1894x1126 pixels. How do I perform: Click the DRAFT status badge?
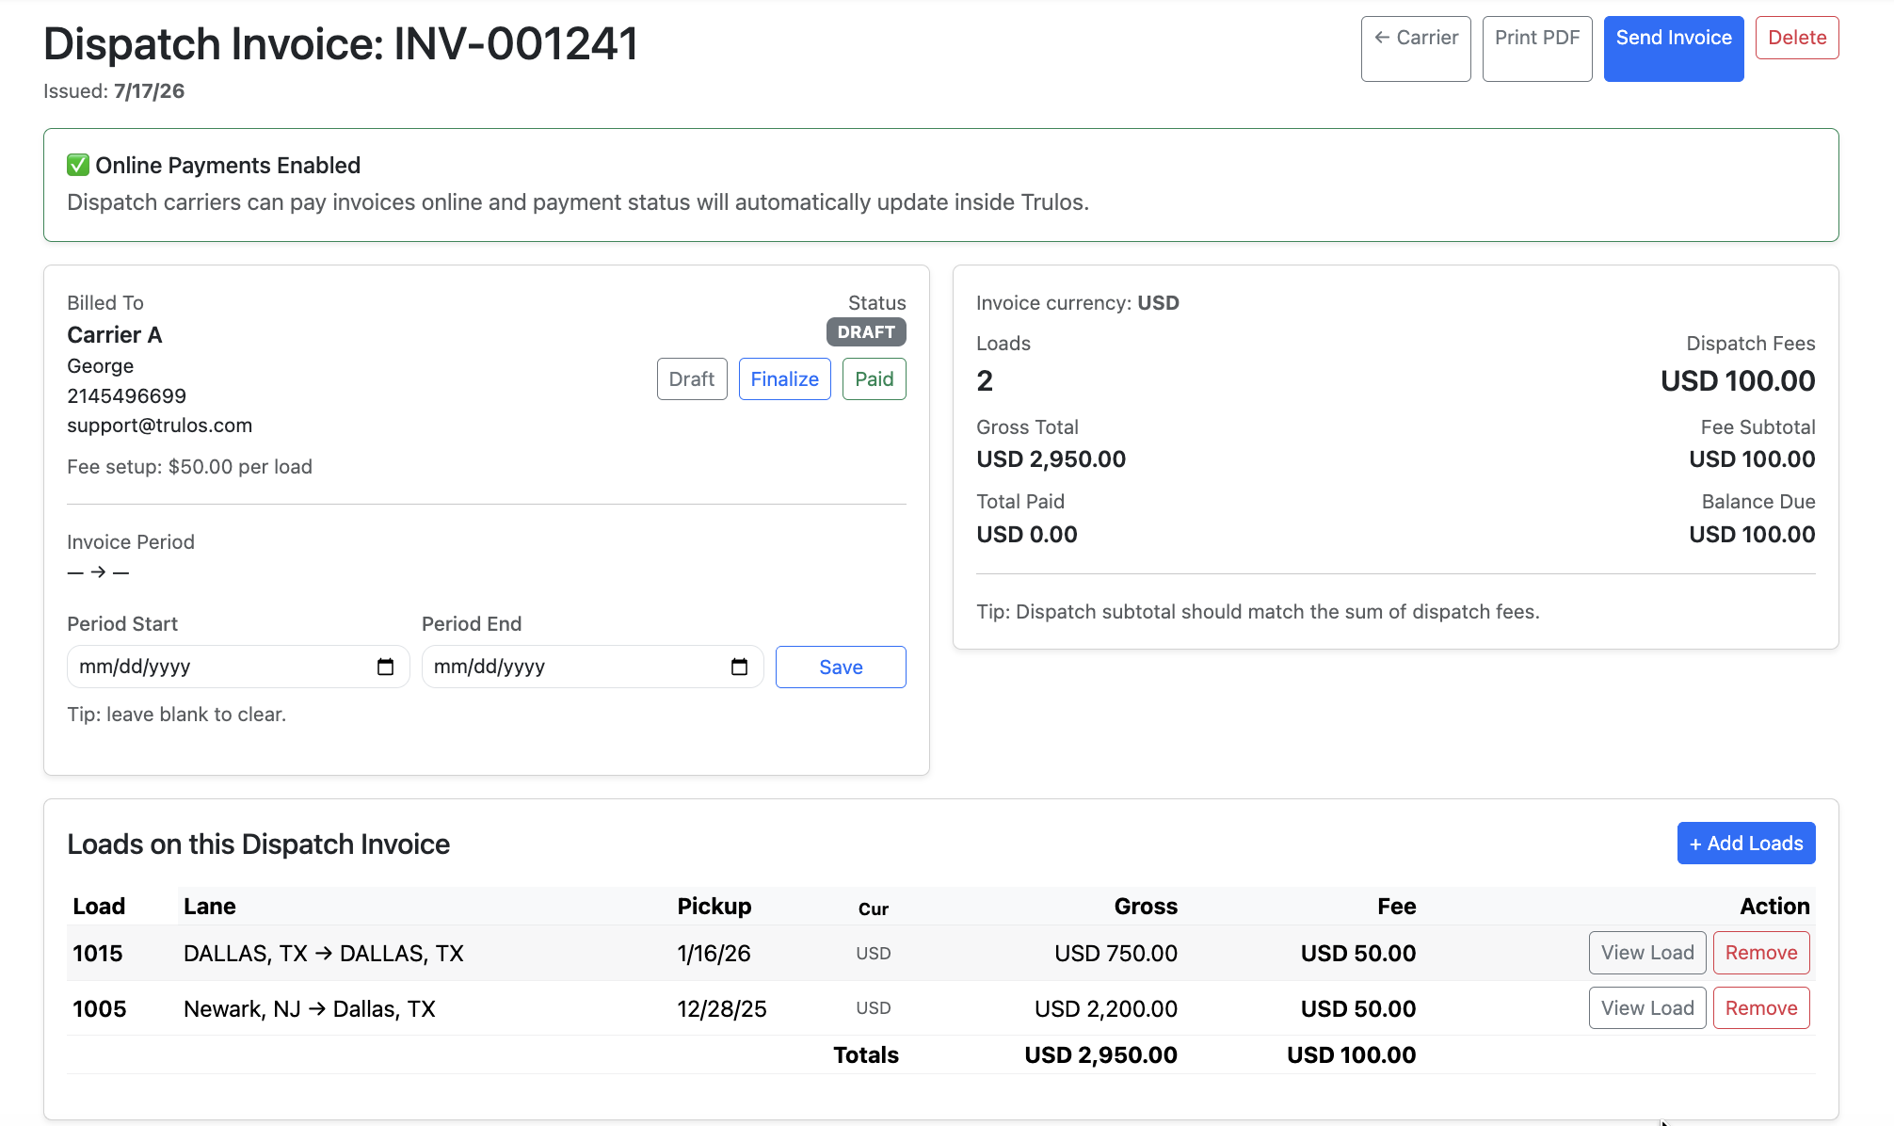coord(866,332)
